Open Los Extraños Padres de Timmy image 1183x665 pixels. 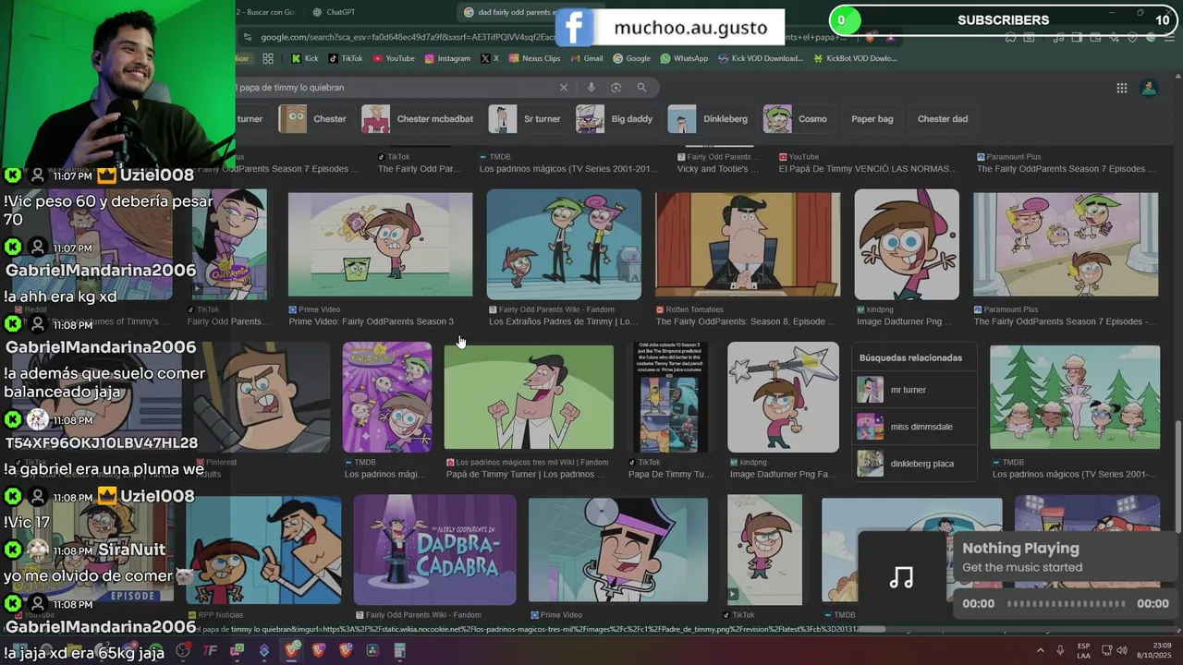tap(564, 245)
